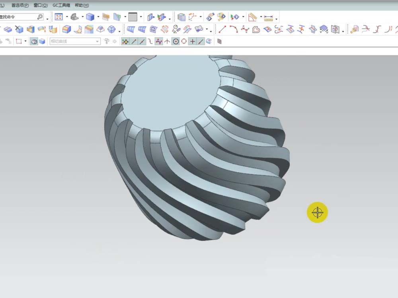Viewport: 398px width, 298px height.
Task: Click the clip section view icon
Action: coord(117,17)
